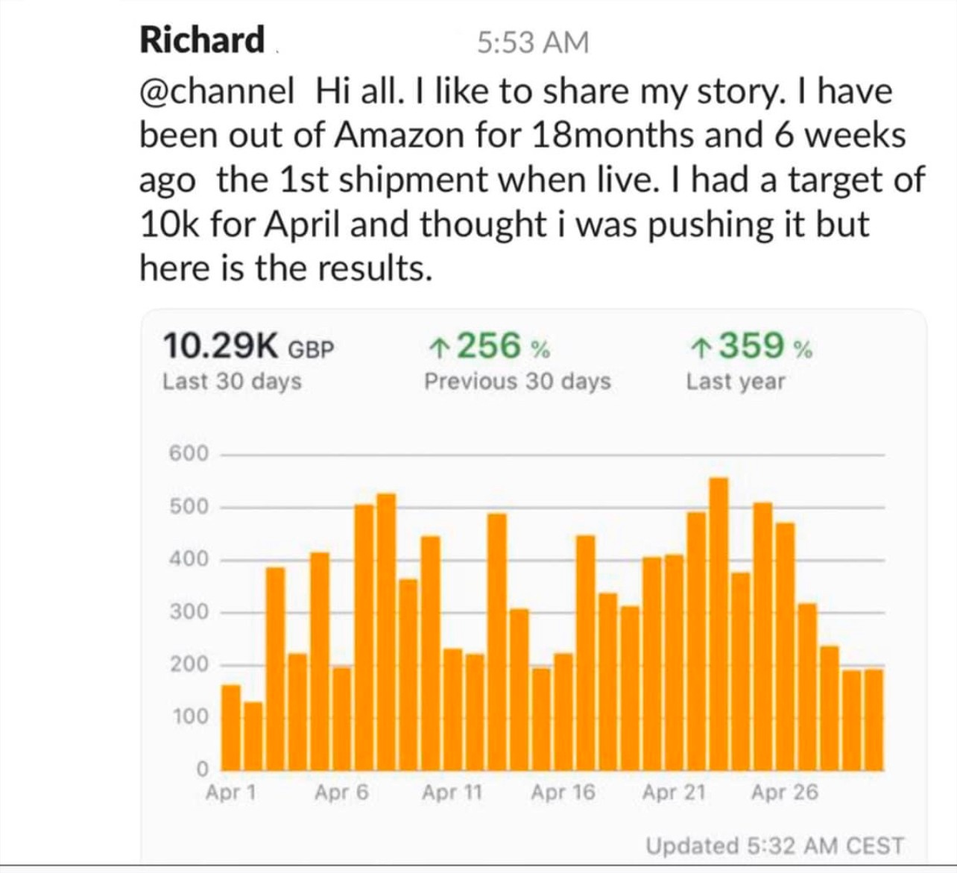
Task: Select the Apr 6 axis label
Action: coord(341,792)
